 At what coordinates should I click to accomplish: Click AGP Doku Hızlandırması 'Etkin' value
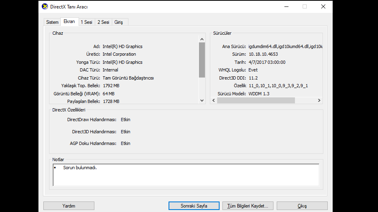click(x=125, y=143)
